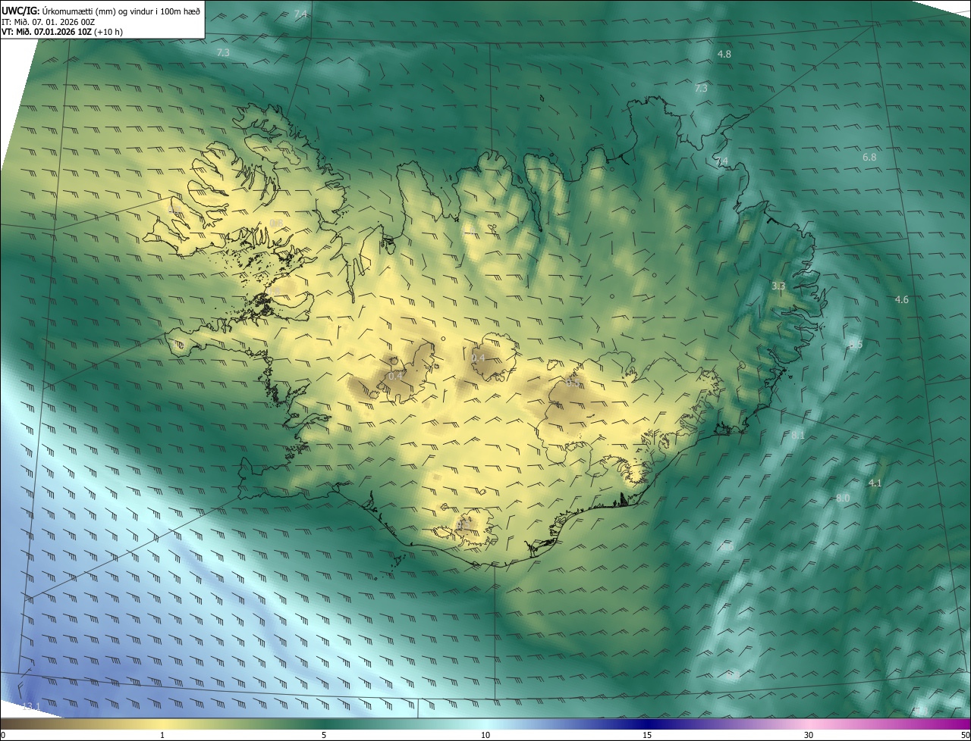
Task: Click the 1 tick on color scale
Action: point(162,735)
